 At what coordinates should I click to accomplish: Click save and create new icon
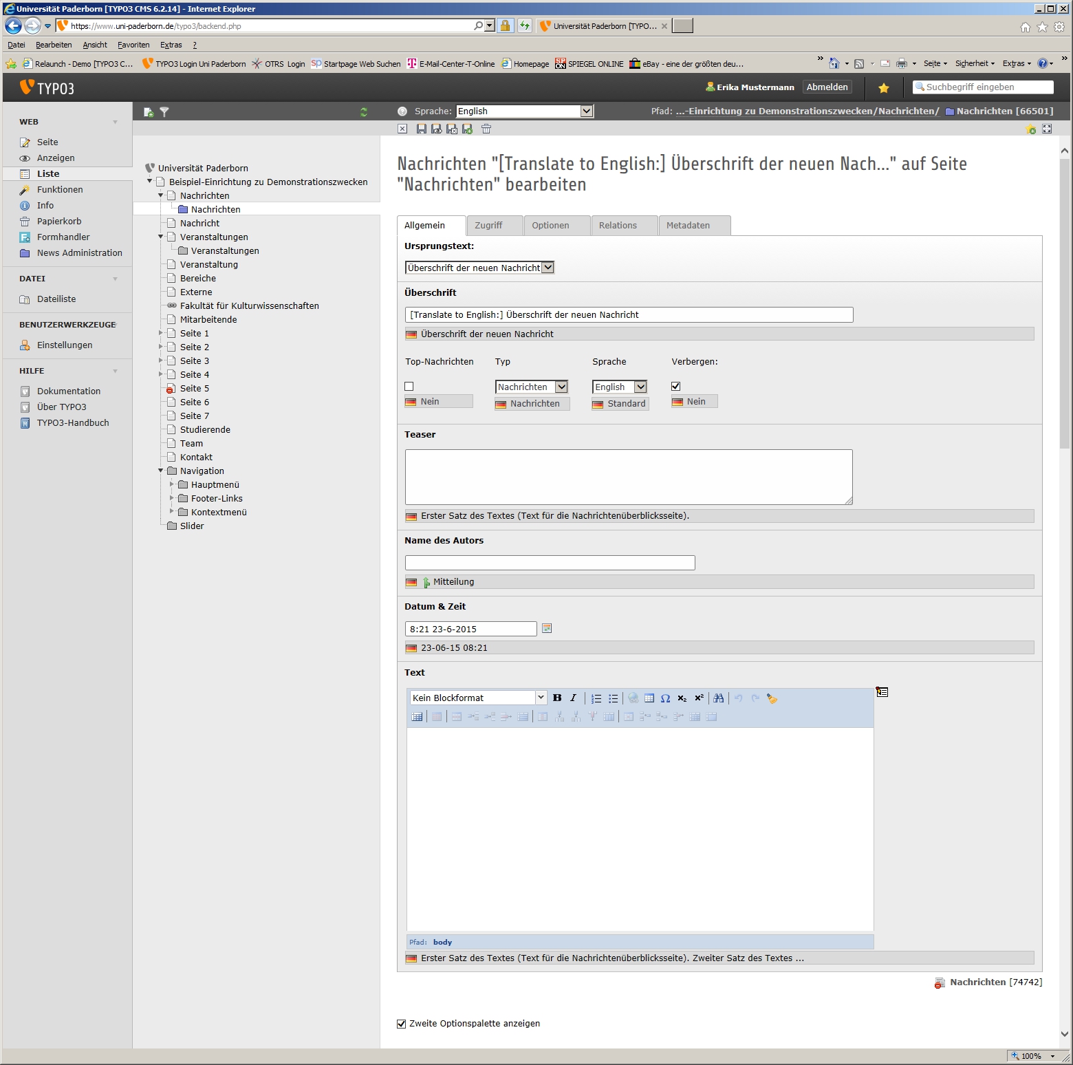[468, 129]
